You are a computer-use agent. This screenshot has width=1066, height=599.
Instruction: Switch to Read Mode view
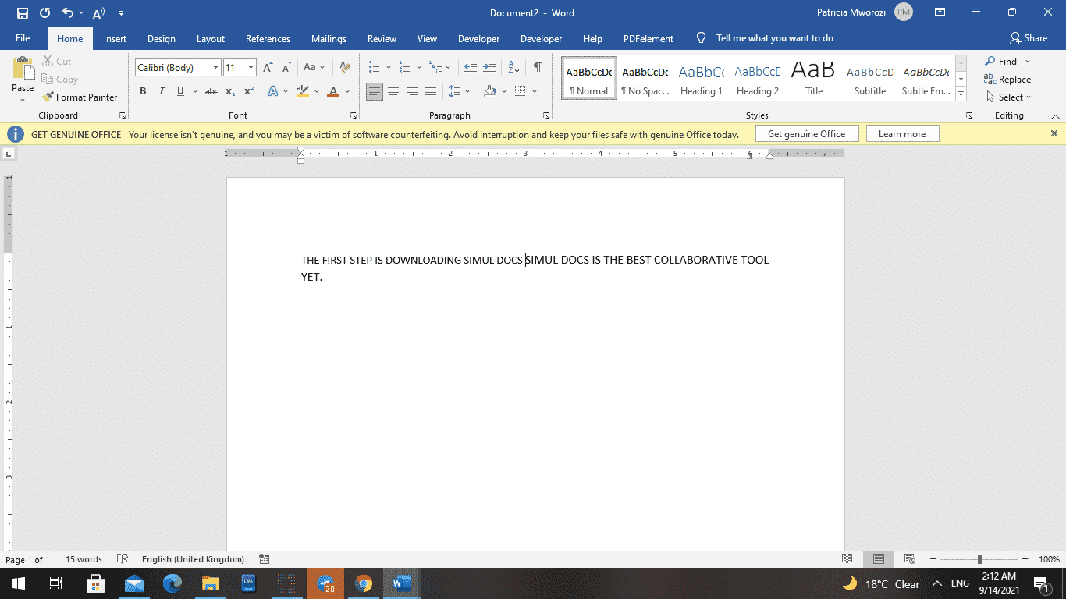pyautogui.click(x=847, y=558)
